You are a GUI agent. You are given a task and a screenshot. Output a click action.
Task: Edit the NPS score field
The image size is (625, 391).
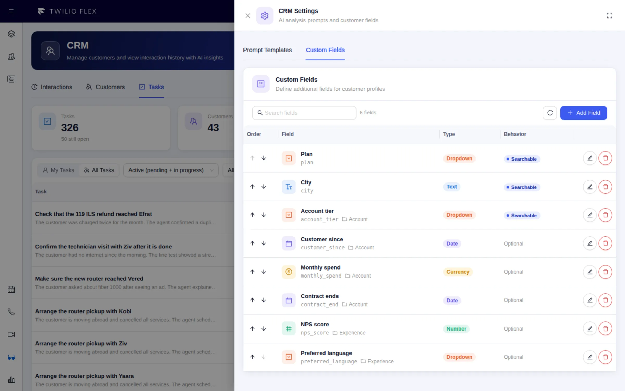[x=590, y=328]
